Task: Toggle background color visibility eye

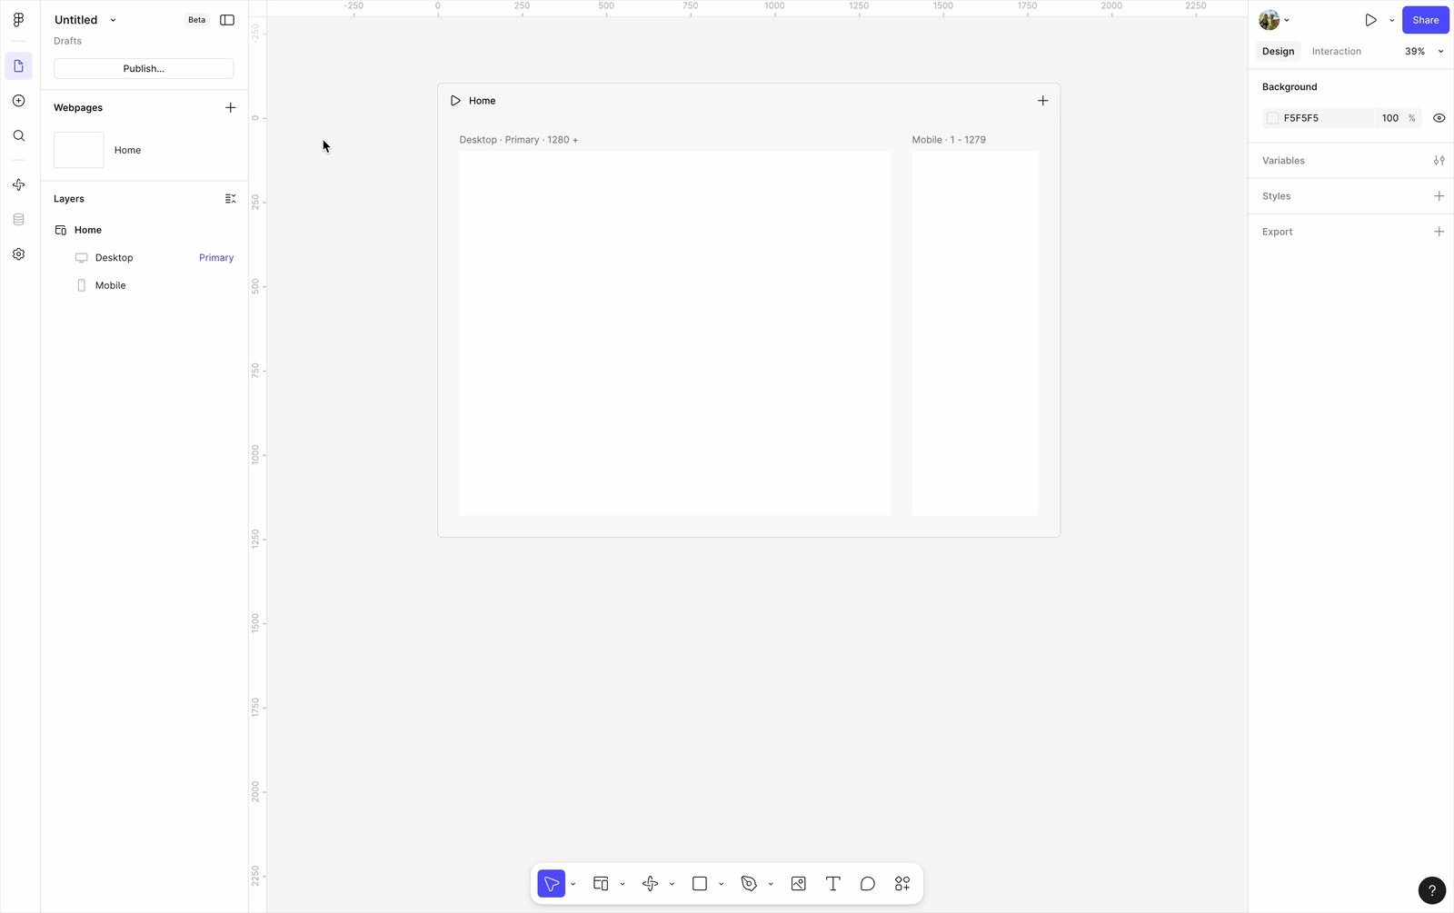Action: pyautogui.click(x=1439, y=118)
